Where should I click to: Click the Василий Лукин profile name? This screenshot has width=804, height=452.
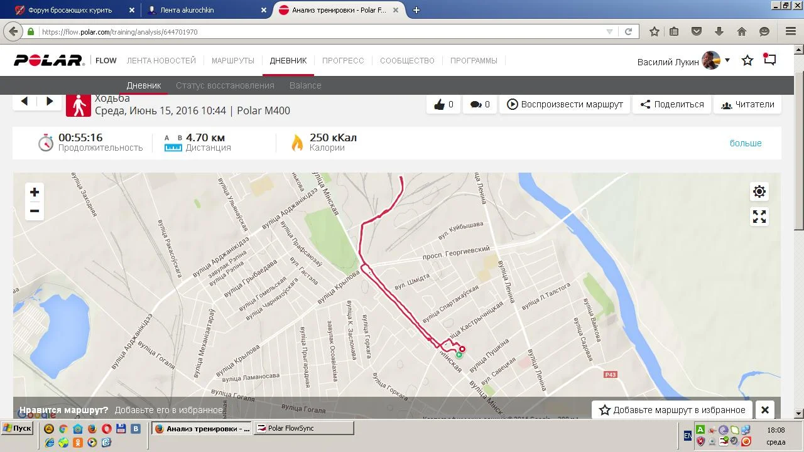[668, 62]
